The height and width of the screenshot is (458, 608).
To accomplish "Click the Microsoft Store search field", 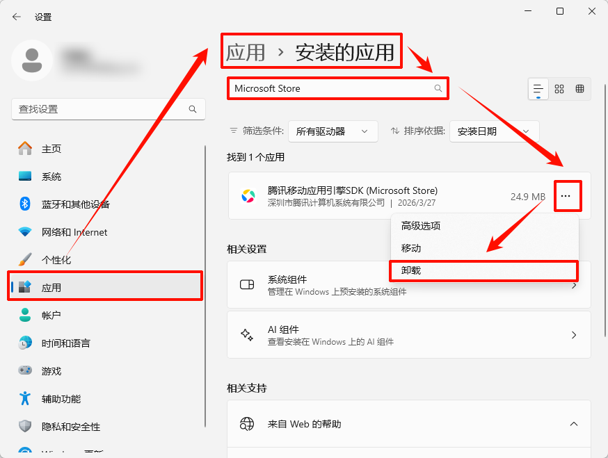I will 337,88.
